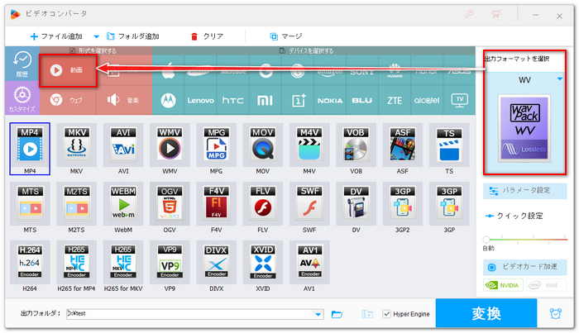Select the OGV format icon
The height and width of the screenshot is (333, 579).
tap(170, 205)
